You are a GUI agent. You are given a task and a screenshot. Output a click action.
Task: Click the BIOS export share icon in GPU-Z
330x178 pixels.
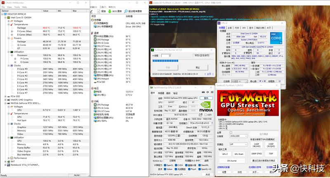point(200,115)
